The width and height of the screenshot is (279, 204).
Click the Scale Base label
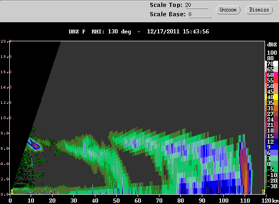(x=167, y=14)
